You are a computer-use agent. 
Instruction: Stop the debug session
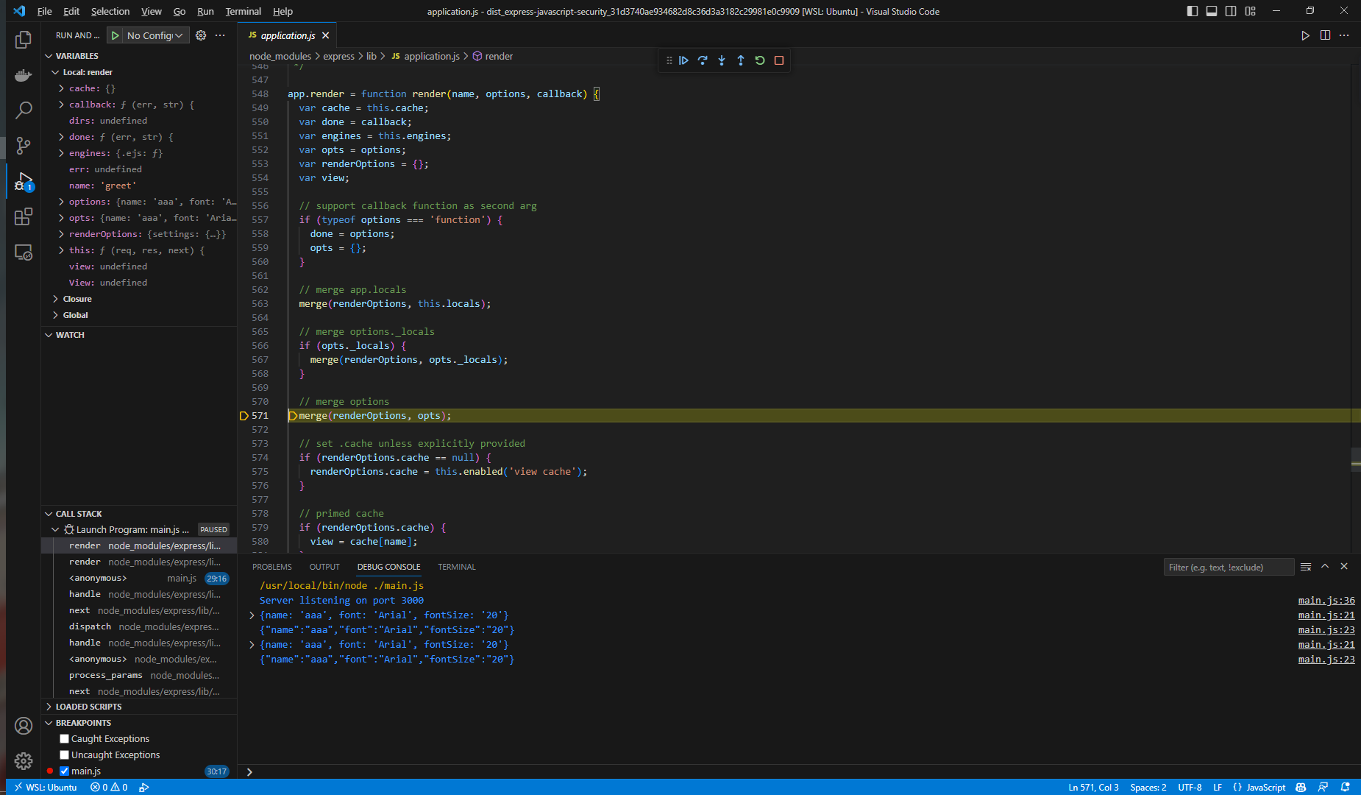click(779, 60)
